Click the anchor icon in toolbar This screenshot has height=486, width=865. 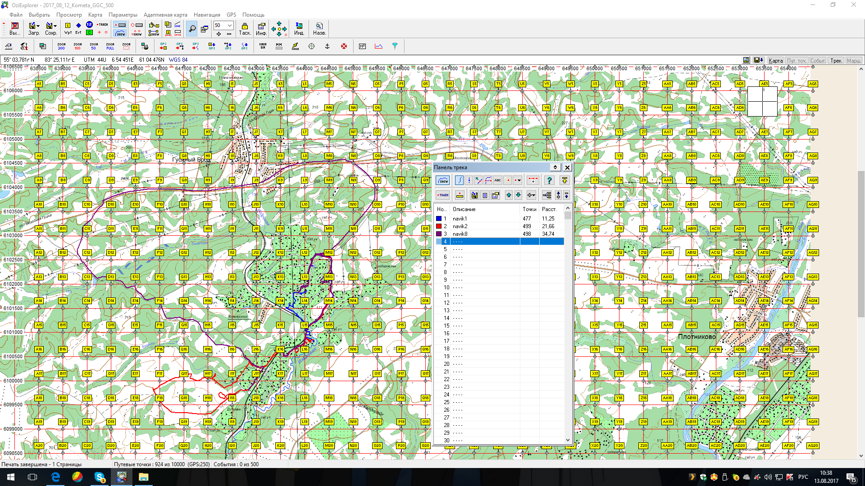click(328, 46)
